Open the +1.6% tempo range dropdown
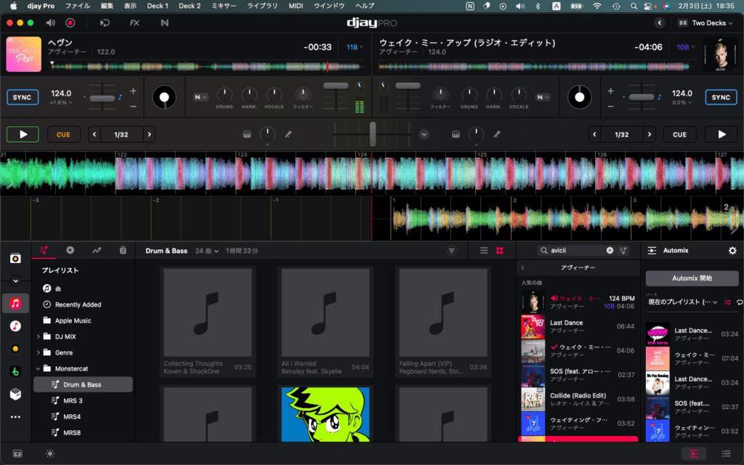744x465 pixels. (61, 102)
